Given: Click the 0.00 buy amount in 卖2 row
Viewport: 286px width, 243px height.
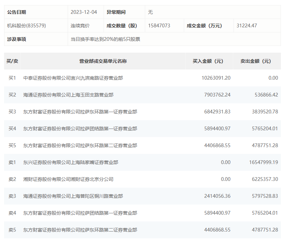Looking at the screenshot, I should 226,179.
